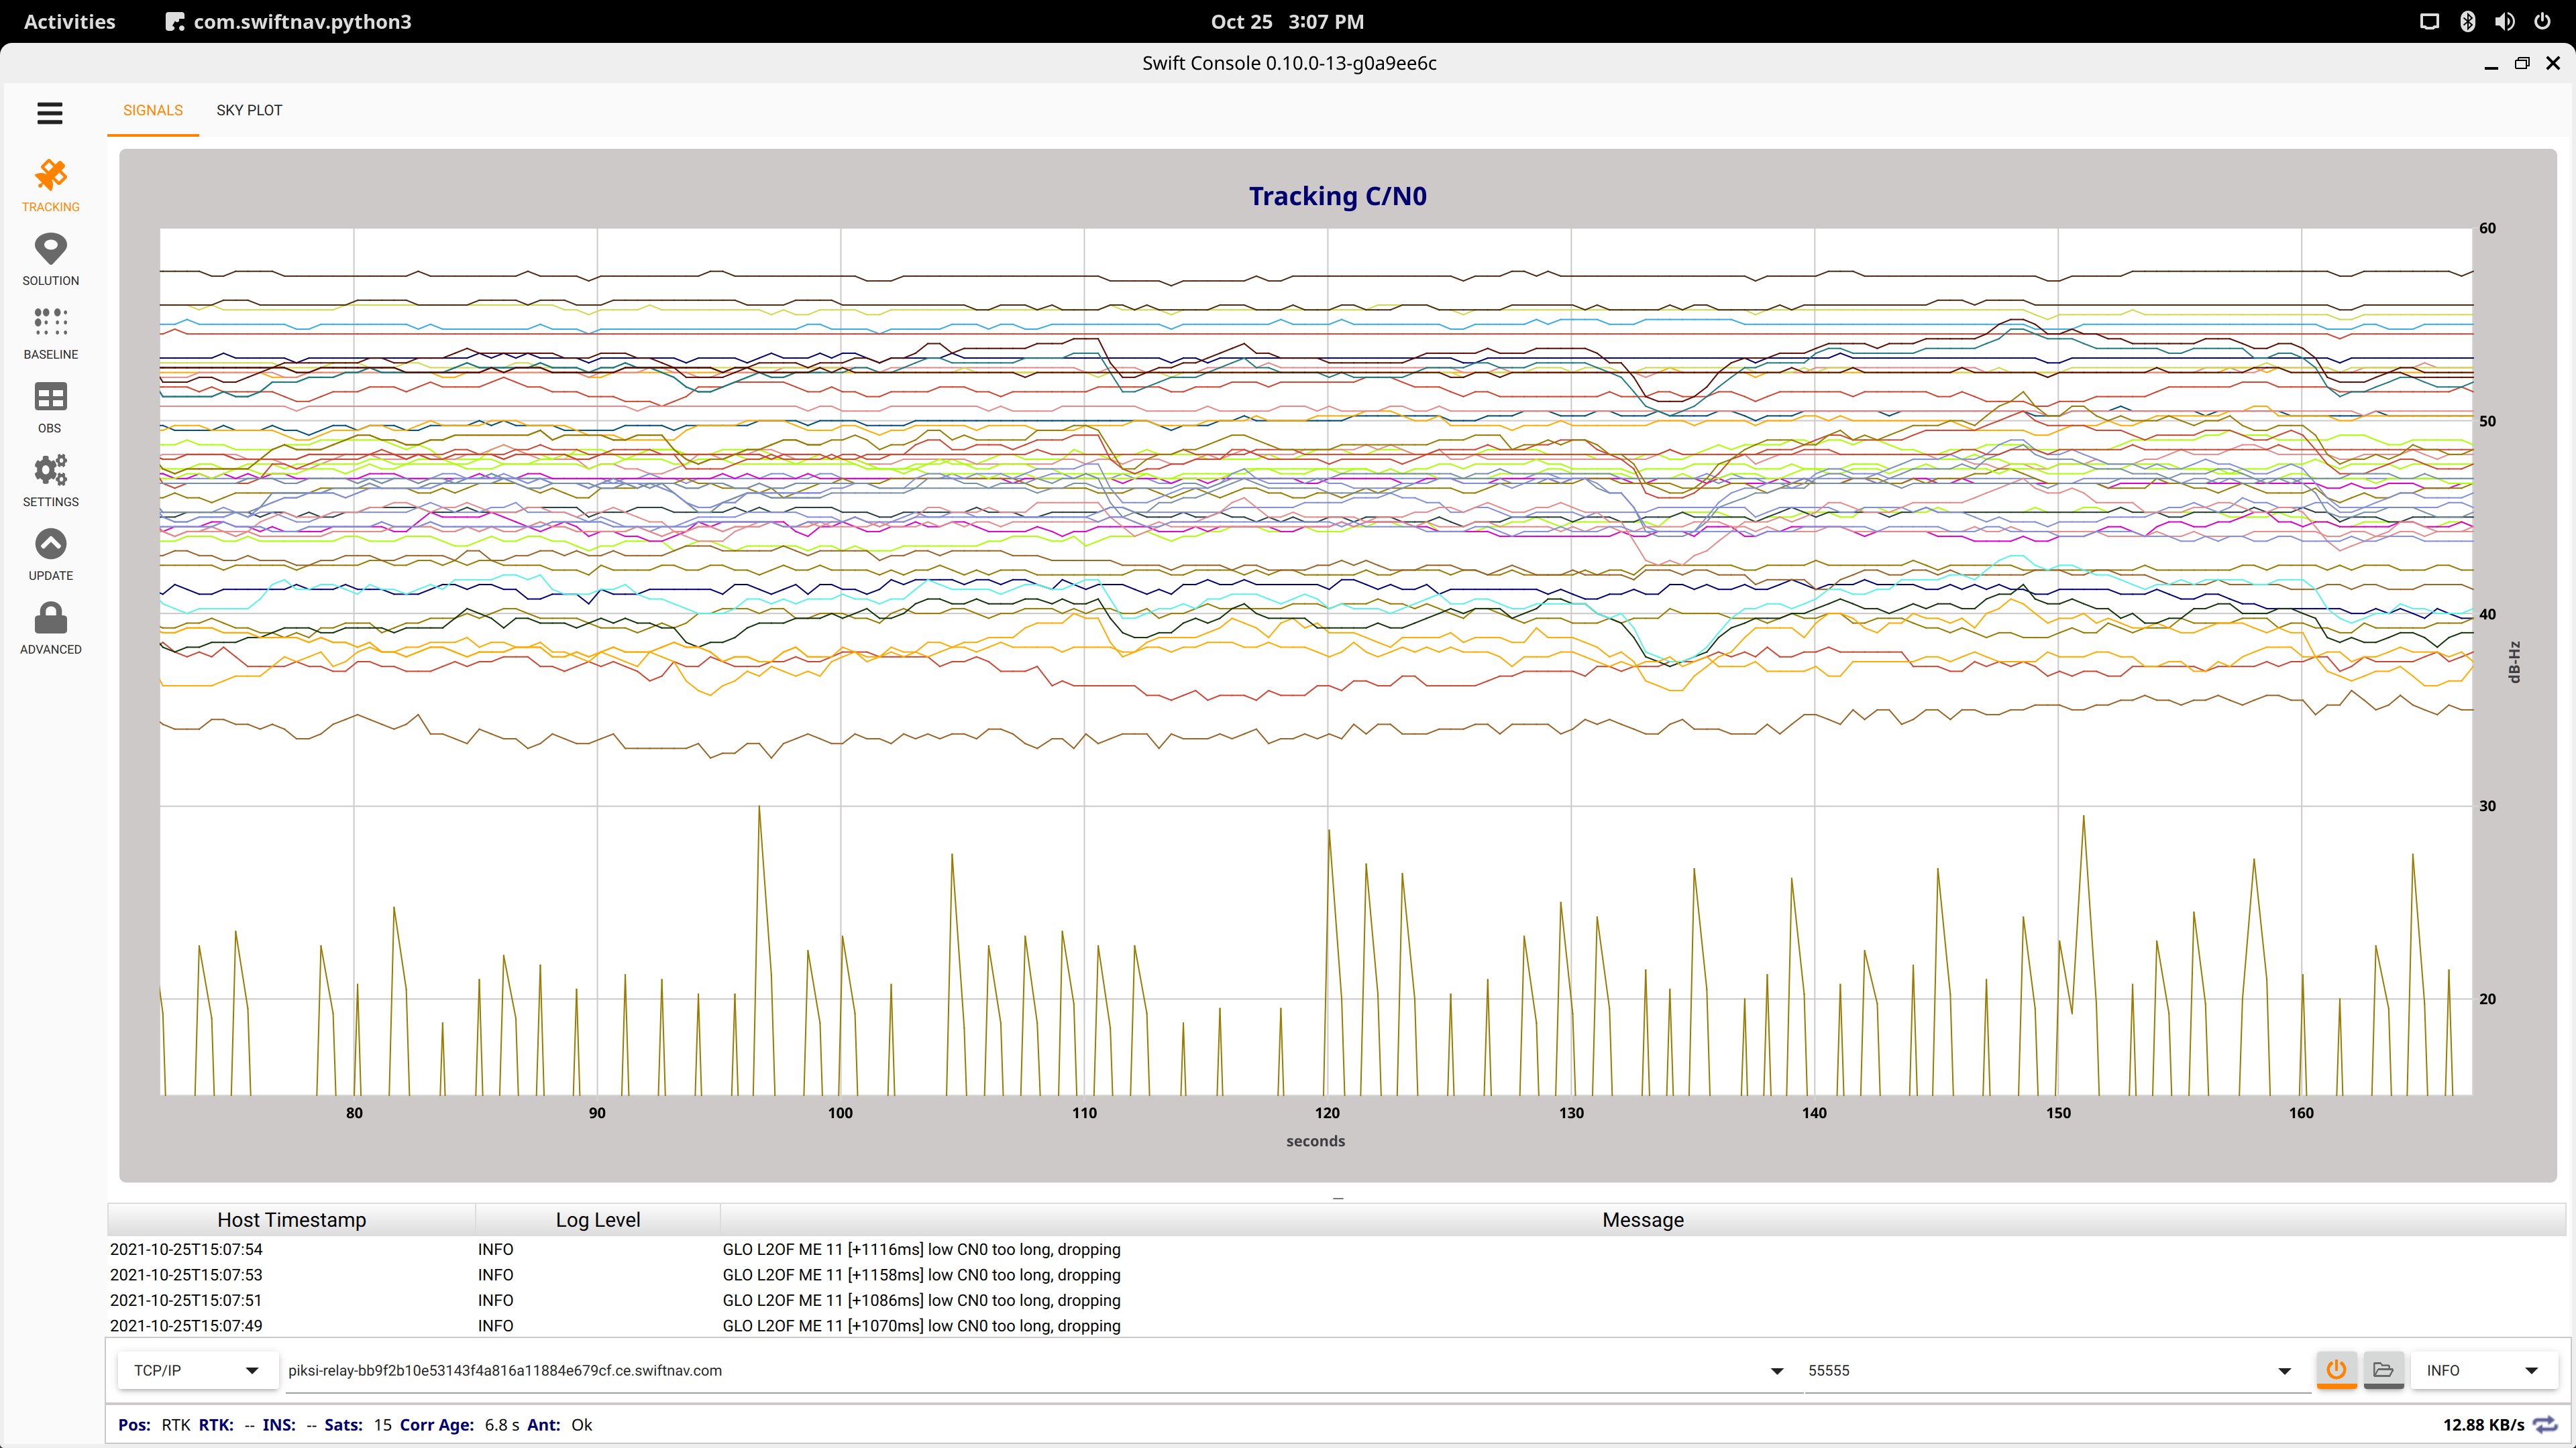Expand the 55555 port dropdown
Image resolution: width=2576 pixels, height=1448 pixels.
2284,1370
